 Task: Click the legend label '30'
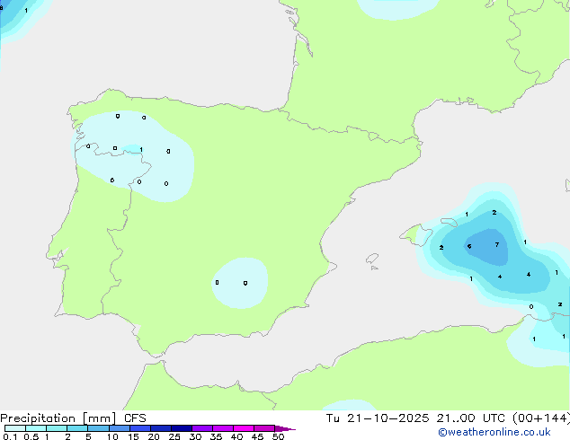(196, 436)
